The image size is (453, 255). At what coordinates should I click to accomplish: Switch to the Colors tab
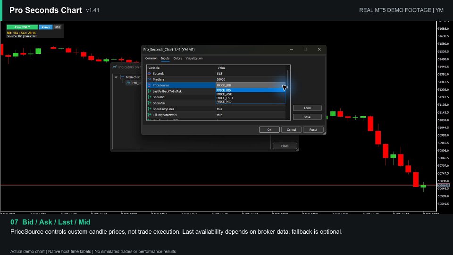click(x=178, y=59)
